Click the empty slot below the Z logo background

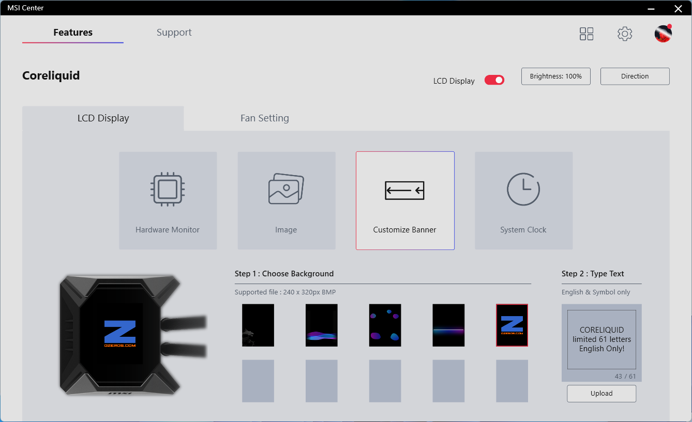[x=512, y=381]
